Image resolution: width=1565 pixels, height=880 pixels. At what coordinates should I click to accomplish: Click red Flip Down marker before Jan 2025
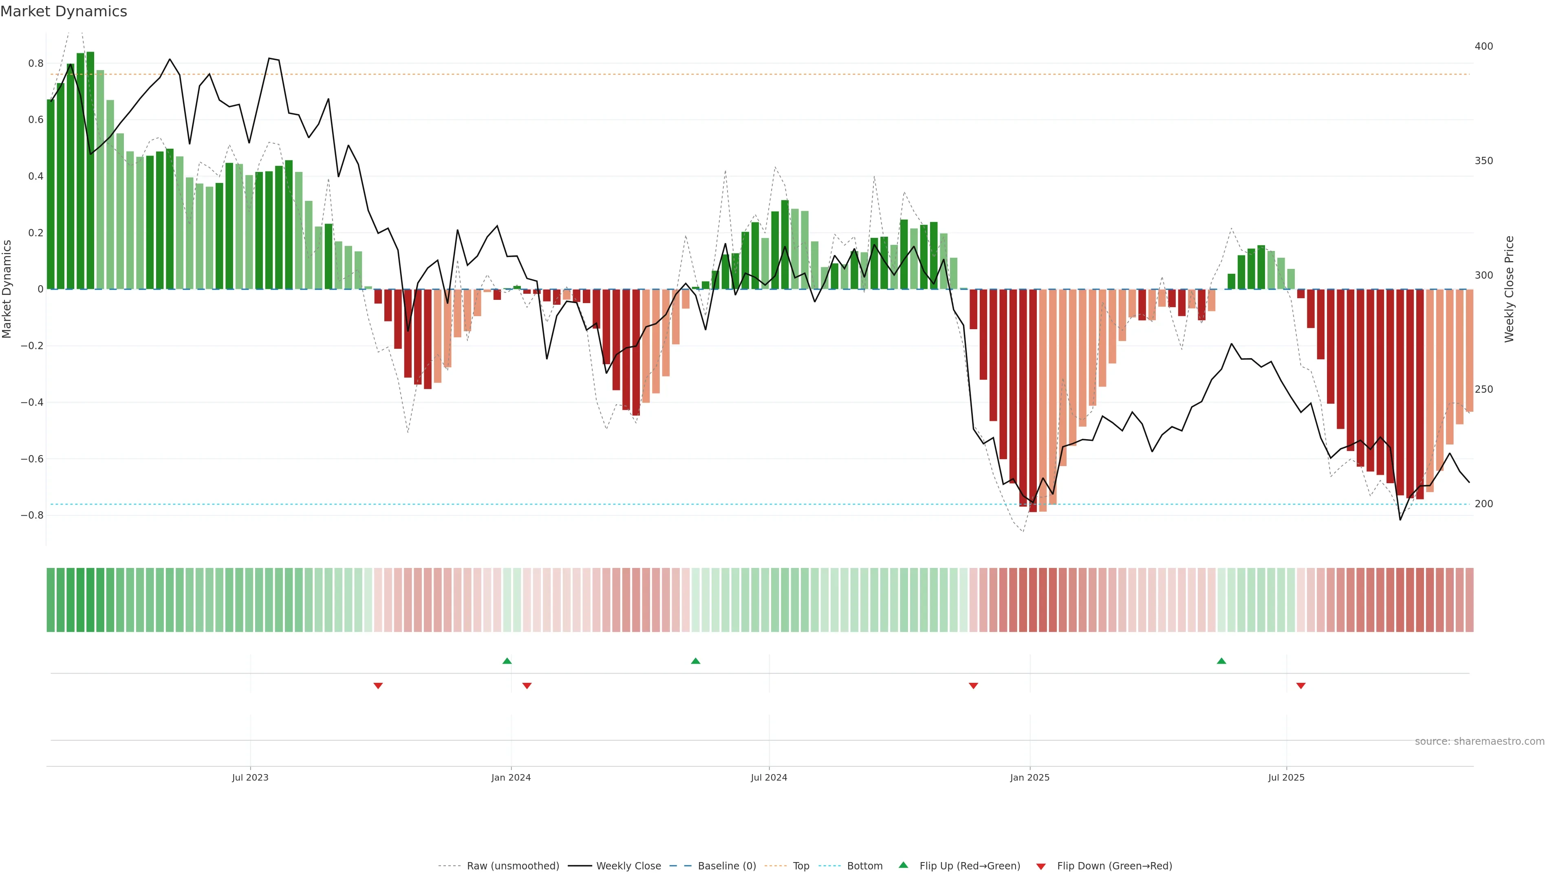click(x=973, y=686)
